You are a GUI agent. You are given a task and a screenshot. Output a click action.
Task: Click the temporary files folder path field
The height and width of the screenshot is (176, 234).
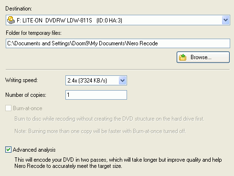pos(118,43)
